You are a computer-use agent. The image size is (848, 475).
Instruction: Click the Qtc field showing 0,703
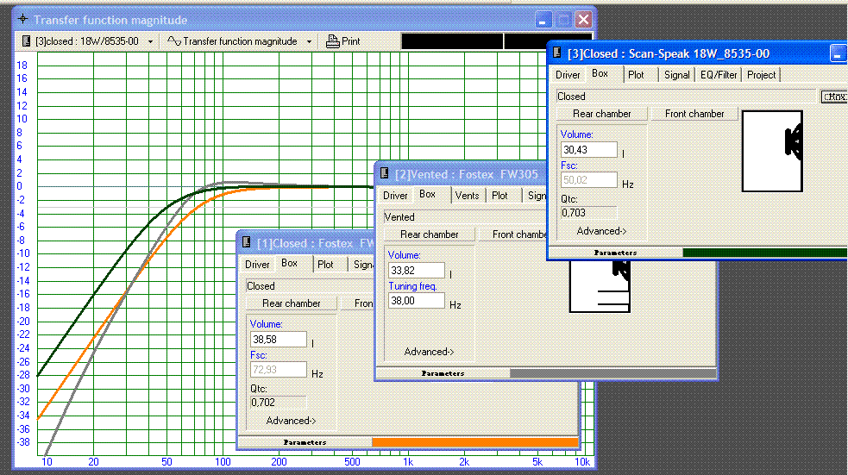(x=589, y=213)
